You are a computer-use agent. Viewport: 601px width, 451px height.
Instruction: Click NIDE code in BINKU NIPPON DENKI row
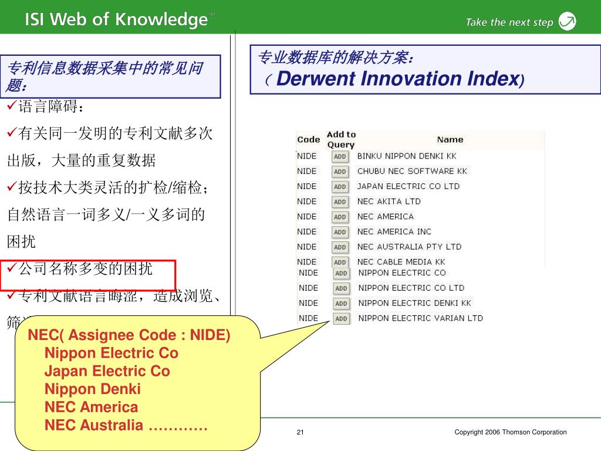click(x=306, y=156)
